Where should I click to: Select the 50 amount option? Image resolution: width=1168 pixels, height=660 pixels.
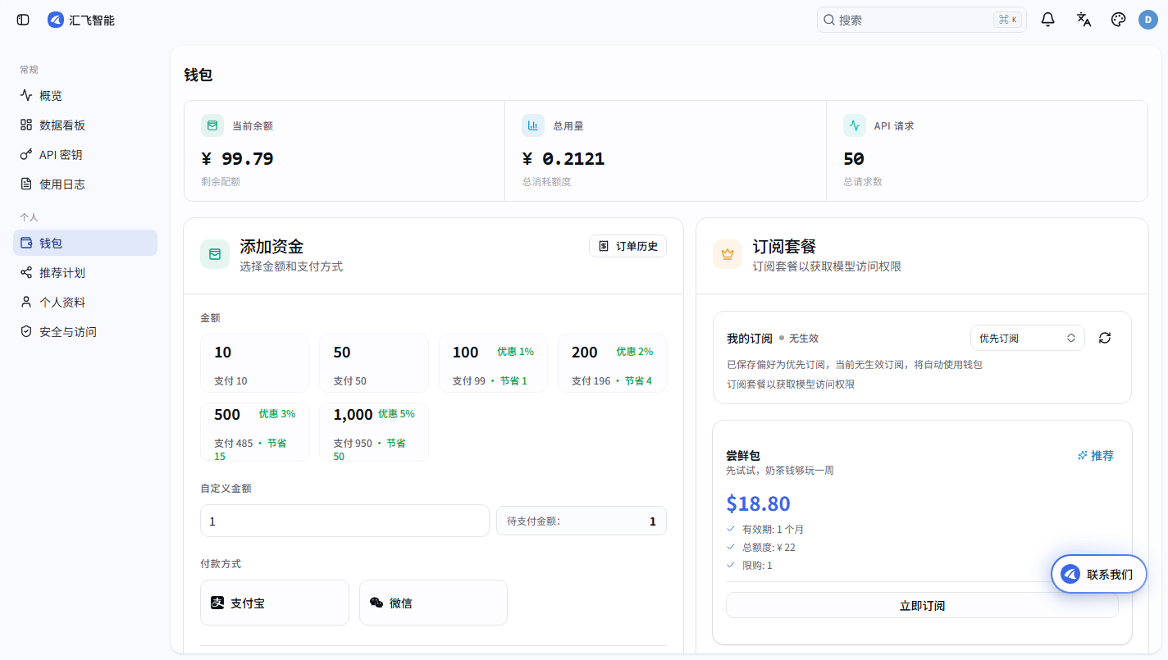point(374,363)
